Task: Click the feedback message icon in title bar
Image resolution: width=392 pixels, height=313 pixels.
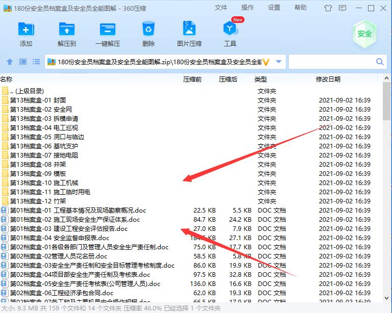Action: click(342, 8)
